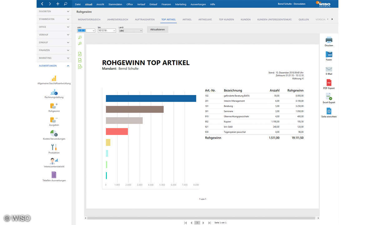
Task: Open the 'bis' date dropdown
Action: coord(114,31)
